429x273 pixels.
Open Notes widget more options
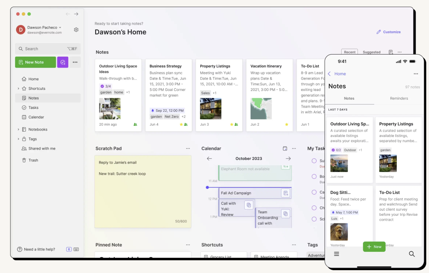tap(400, 52)
